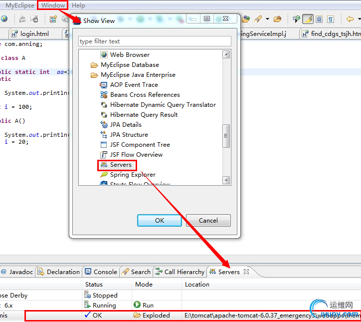Screen dimensions: 361x322
Task: Click the globe browser icon in toolbar
Action: click(4, 18)
